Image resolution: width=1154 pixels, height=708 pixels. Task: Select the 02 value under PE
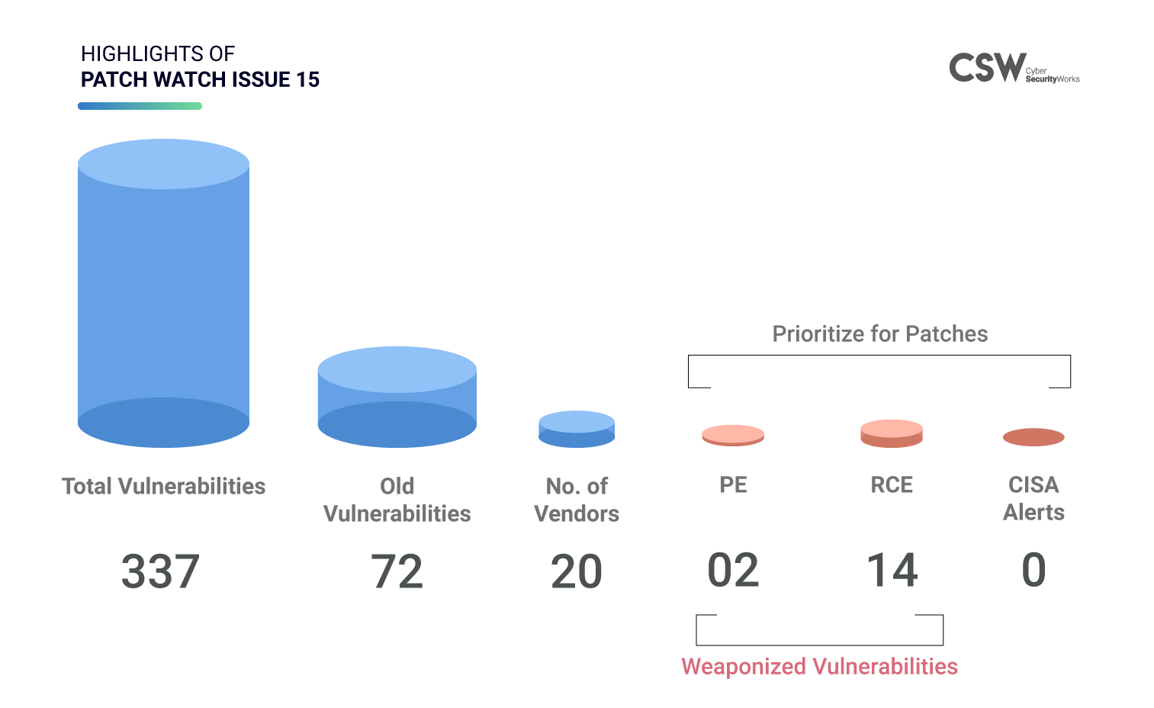(x=733, y=570)
